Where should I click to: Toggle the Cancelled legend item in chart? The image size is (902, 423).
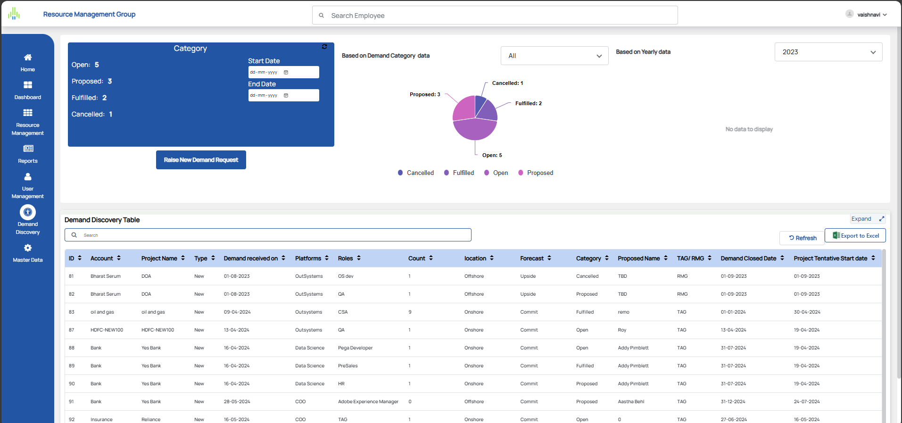(x=416, y=173)
